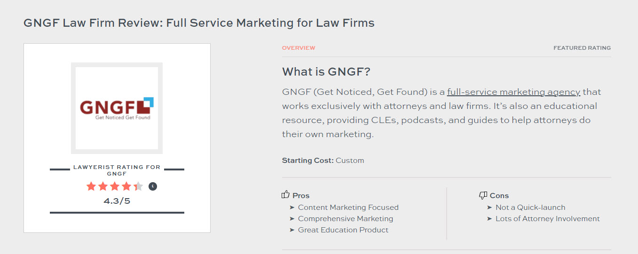This screenshot has height=254, width=638.
Task: Click the arrow beside Content Marketing Focused
Action: tap(292, 208)
